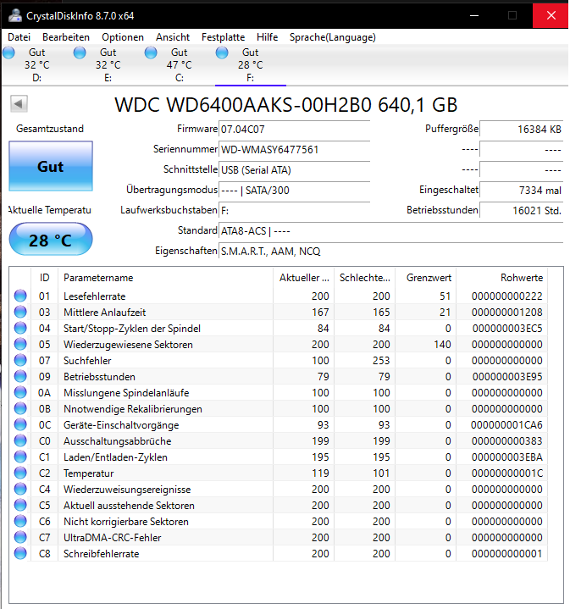
Task: Open the Sprache(Language) menu
Action: tap(333, 37)
